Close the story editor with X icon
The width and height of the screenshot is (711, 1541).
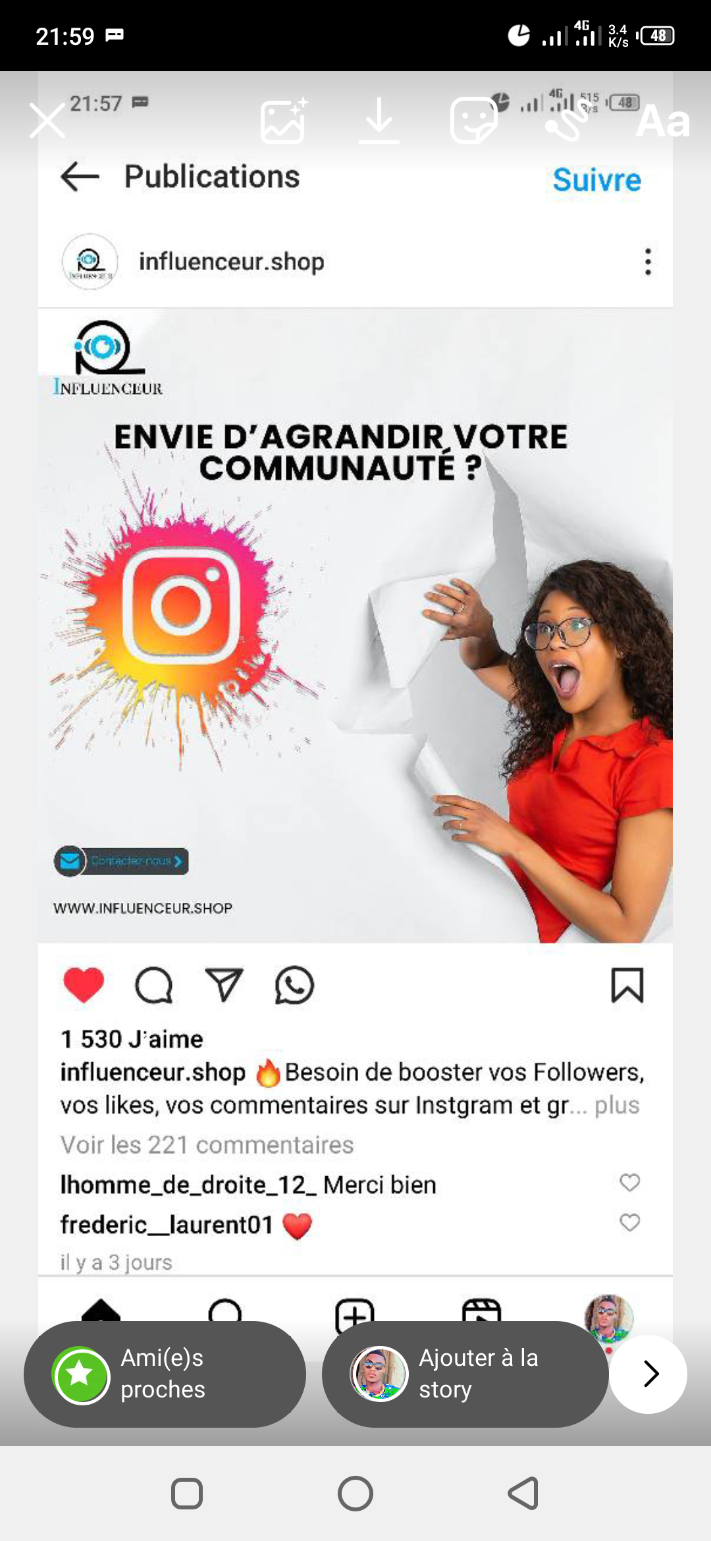tap(47, 121)
